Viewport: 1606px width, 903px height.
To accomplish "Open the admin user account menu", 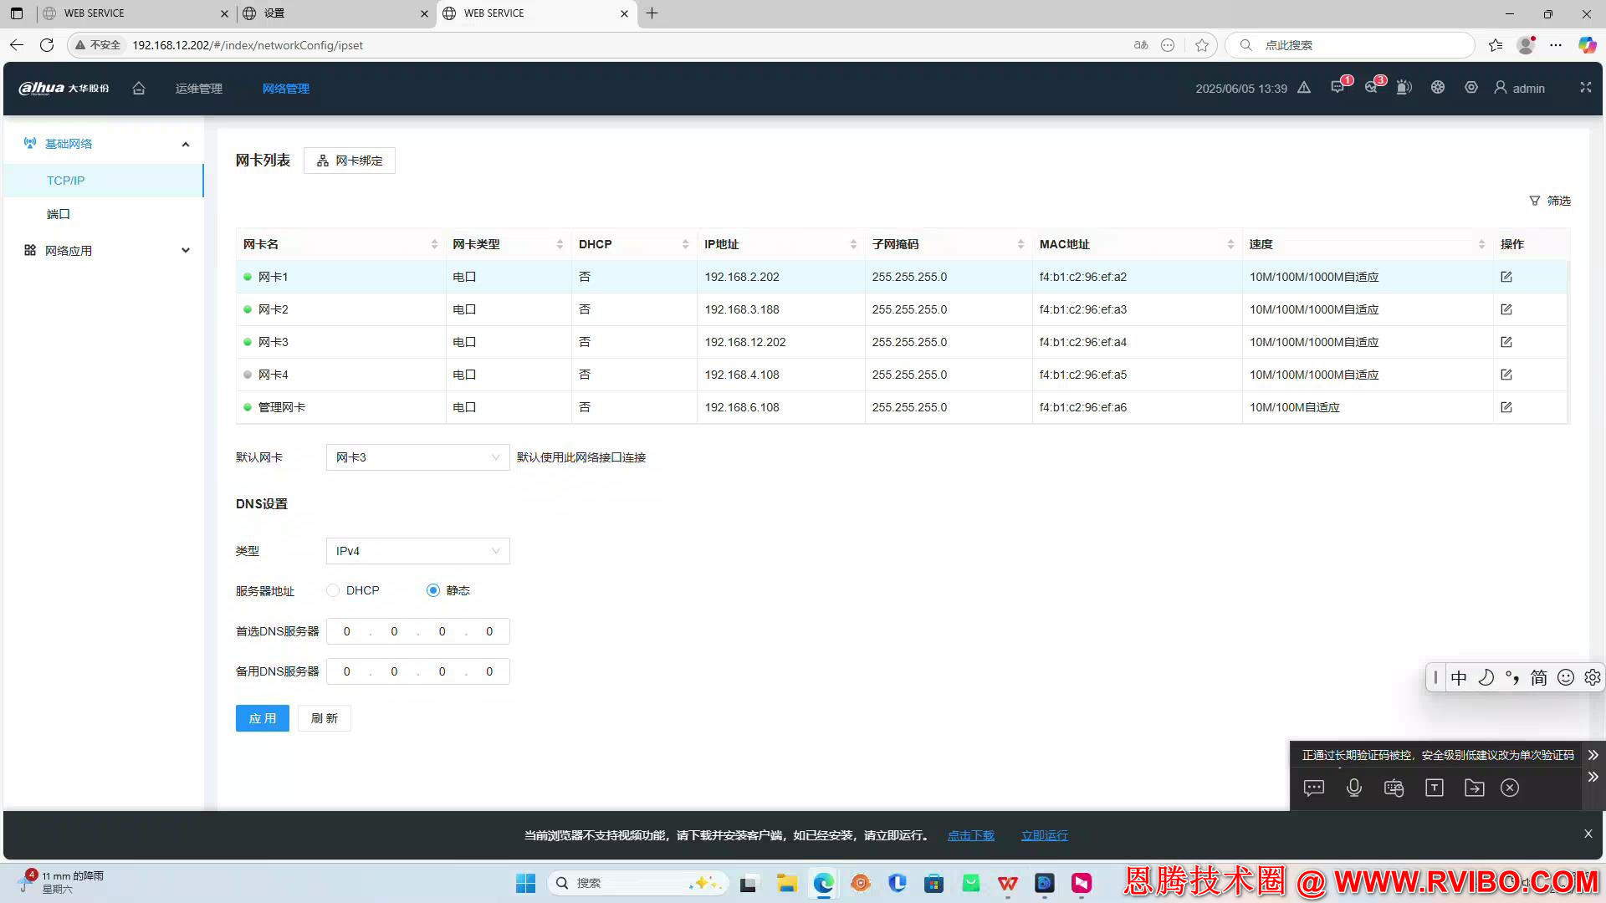I will pos(1520,88).
